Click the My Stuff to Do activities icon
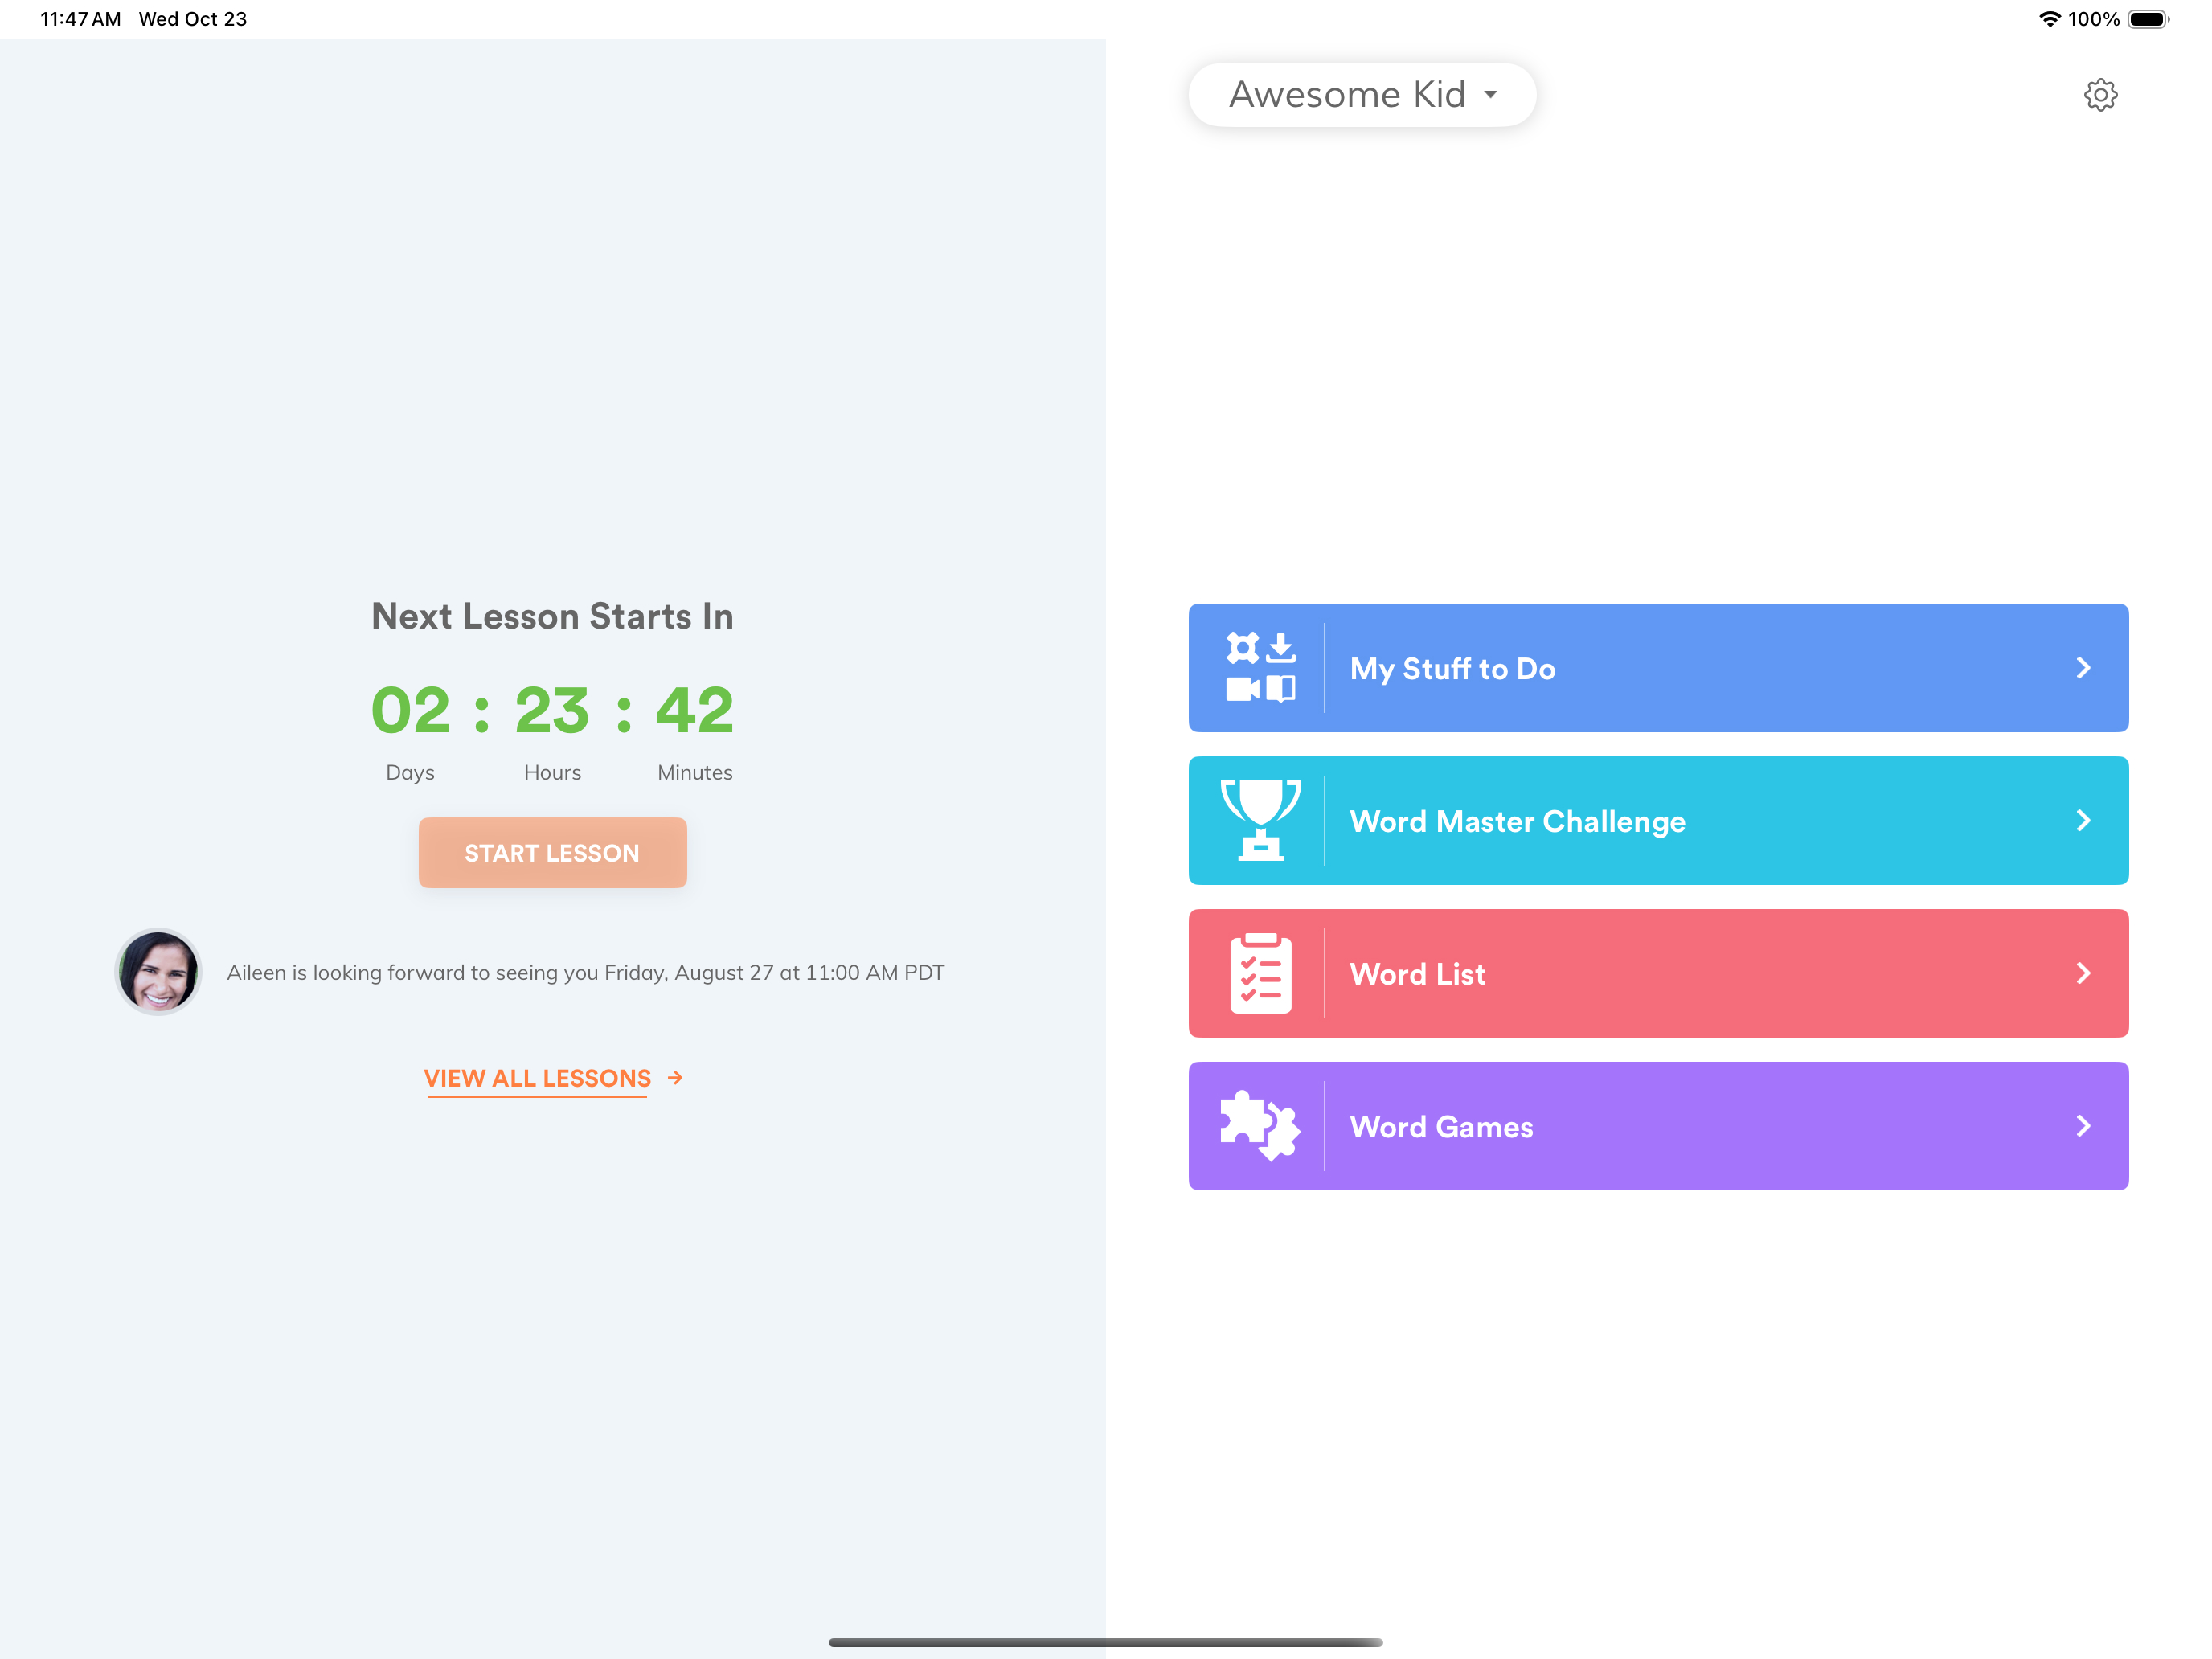The image size is (2212, 1659). coord(1260,667)
